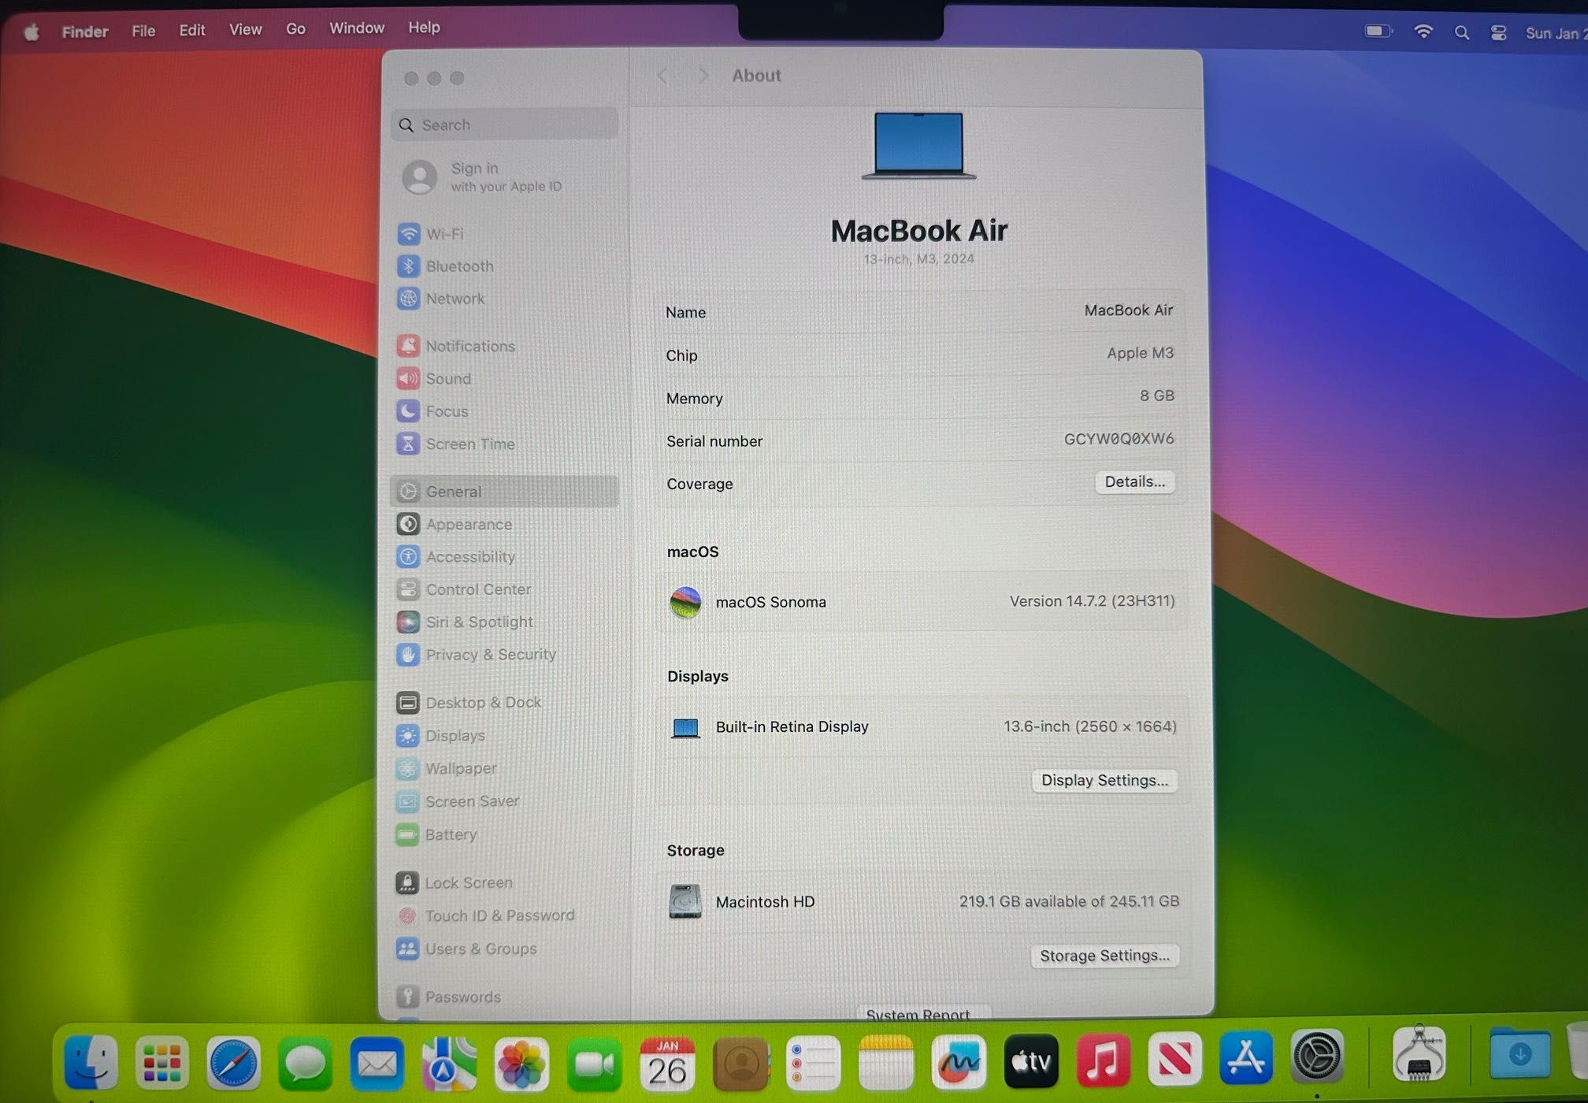1588x1103 pixels.
Task: Open Music from the Dock
Action: click(1103, 1060)
